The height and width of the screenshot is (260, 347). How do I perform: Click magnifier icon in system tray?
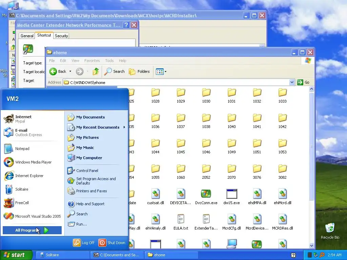[322, 255]
